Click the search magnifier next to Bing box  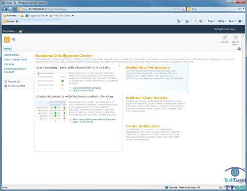coord(240,9)
